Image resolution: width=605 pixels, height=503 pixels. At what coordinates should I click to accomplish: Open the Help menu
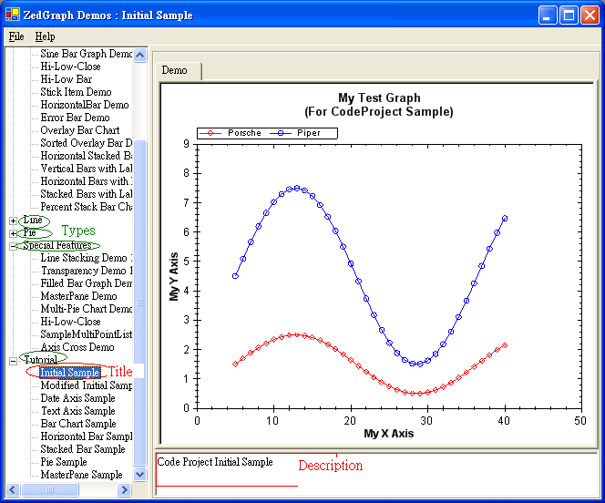pyautogui.click(x=45, y=36)
